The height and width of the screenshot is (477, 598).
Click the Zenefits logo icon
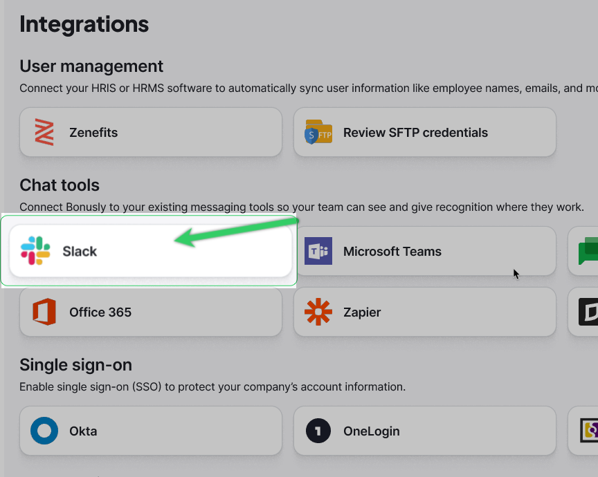(44, 132)
